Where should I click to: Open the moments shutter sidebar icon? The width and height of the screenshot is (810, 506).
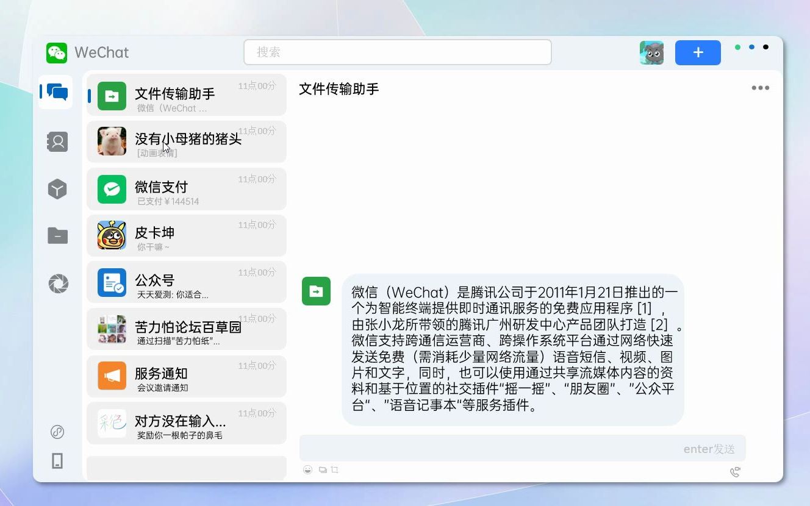coord(58,283)
